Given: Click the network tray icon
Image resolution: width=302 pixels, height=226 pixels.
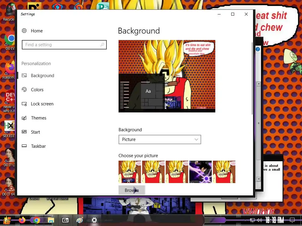Looking at the screenshot, I should (x=252, y=220).
